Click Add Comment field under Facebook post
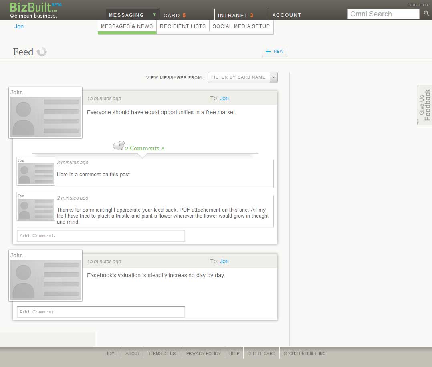The image size is (432, 367). pyautogui.click(x=101, y=312)
